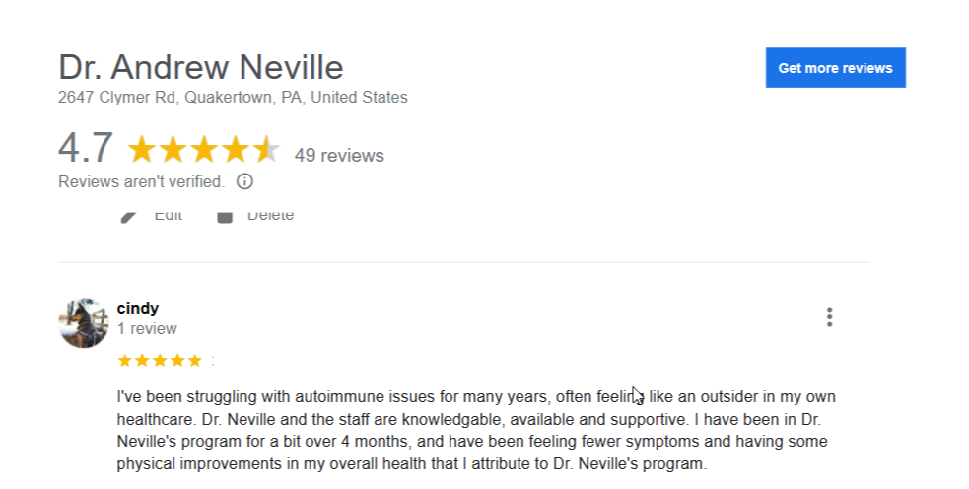The height and width of the screenshot is (489, 969).
Task: Open the info icon beside Reviews aren't verified
Action: point(244,181)
